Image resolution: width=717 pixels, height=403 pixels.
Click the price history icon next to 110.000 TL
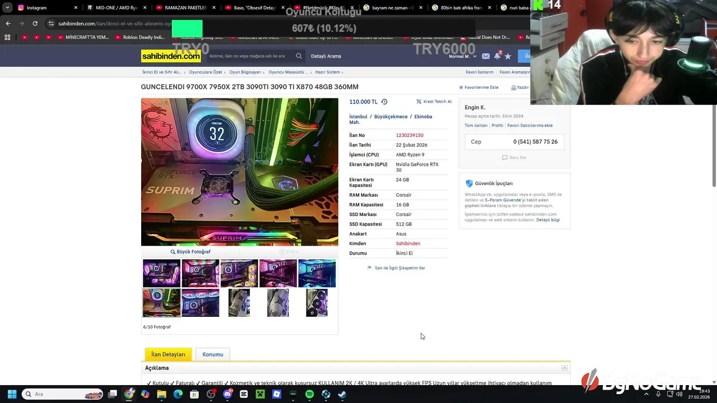pyautogui.click(x=384, y=102)
